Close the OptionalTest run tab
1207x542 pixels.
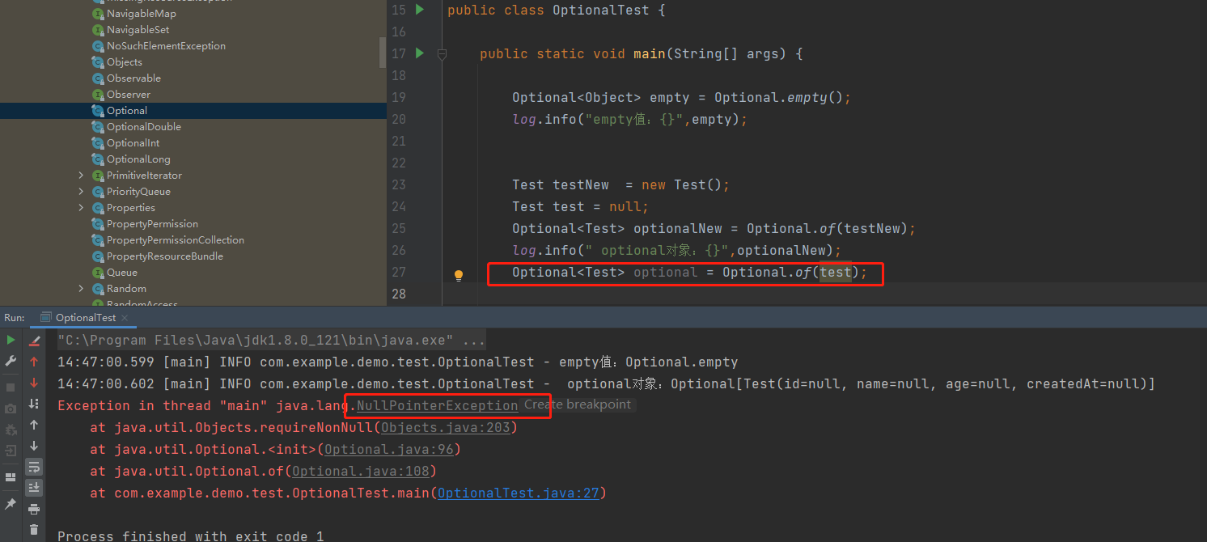[125, 318]
